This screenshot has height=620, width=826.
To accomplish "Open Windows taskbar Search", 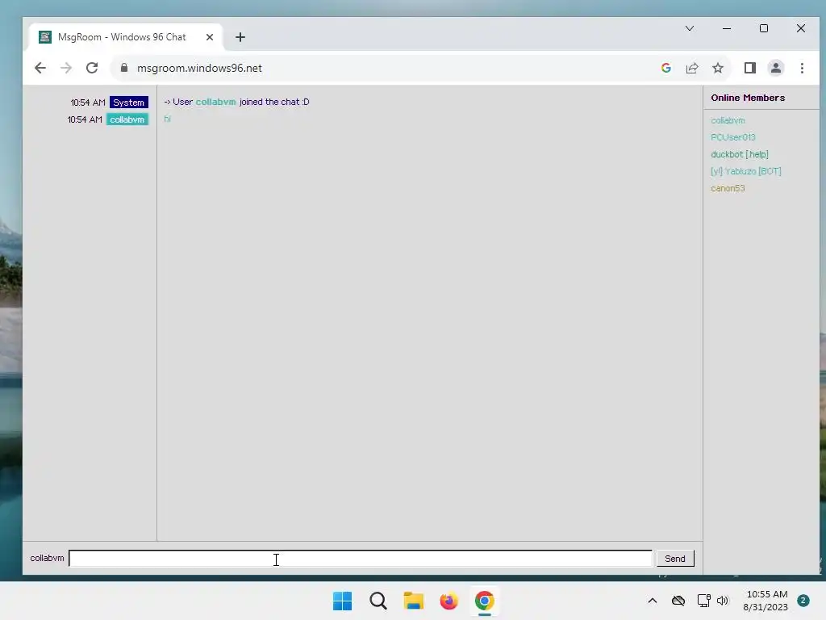I will pyautogui.click(x=378, y=601).
